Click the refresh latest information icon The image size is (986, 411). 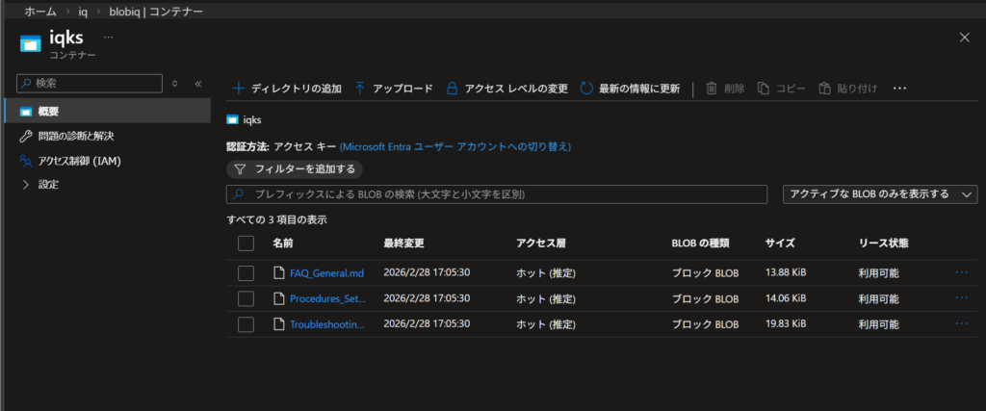(x=586, y=89)
